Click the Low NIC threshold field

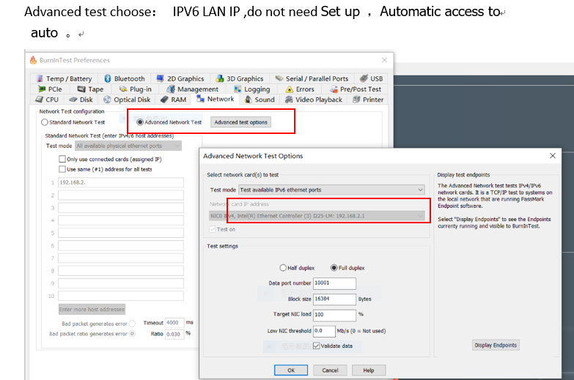(324, 331)
